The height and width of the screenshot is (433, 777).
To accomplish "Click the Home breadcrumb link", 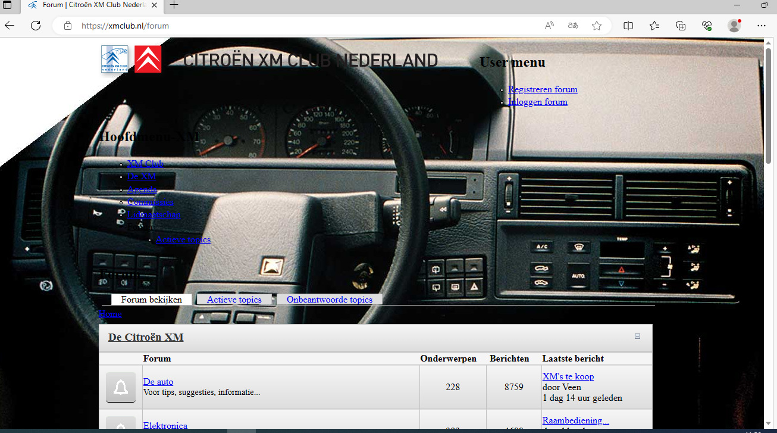I will point(110,314).
